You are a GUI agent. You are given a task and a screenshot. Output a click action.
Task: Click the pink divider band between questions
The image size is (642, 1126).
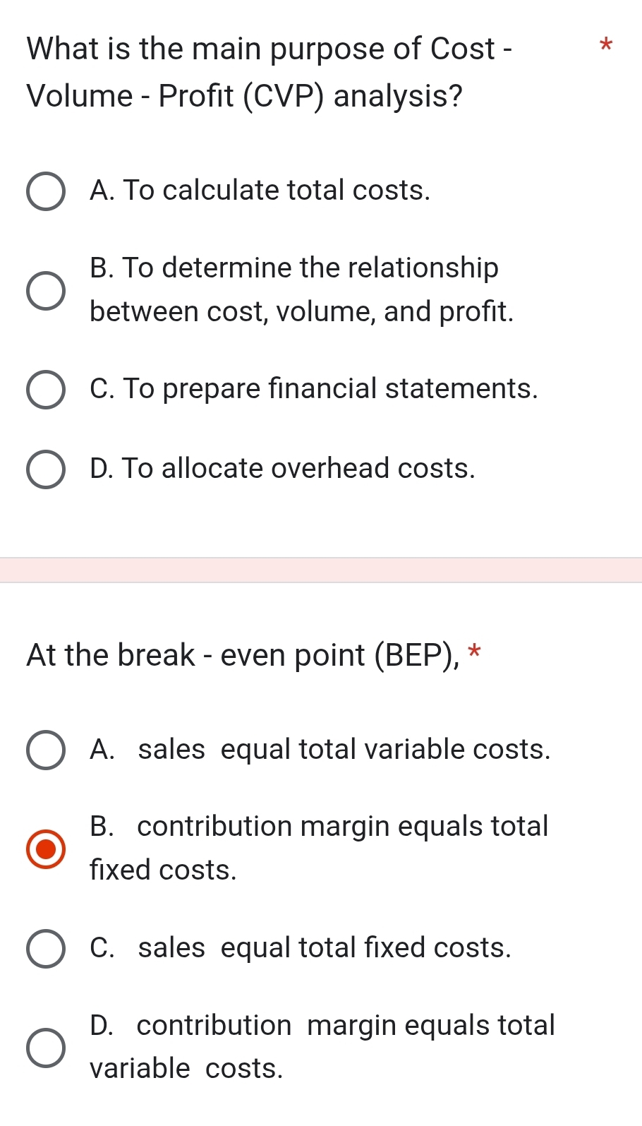click(x=321, y=570)
